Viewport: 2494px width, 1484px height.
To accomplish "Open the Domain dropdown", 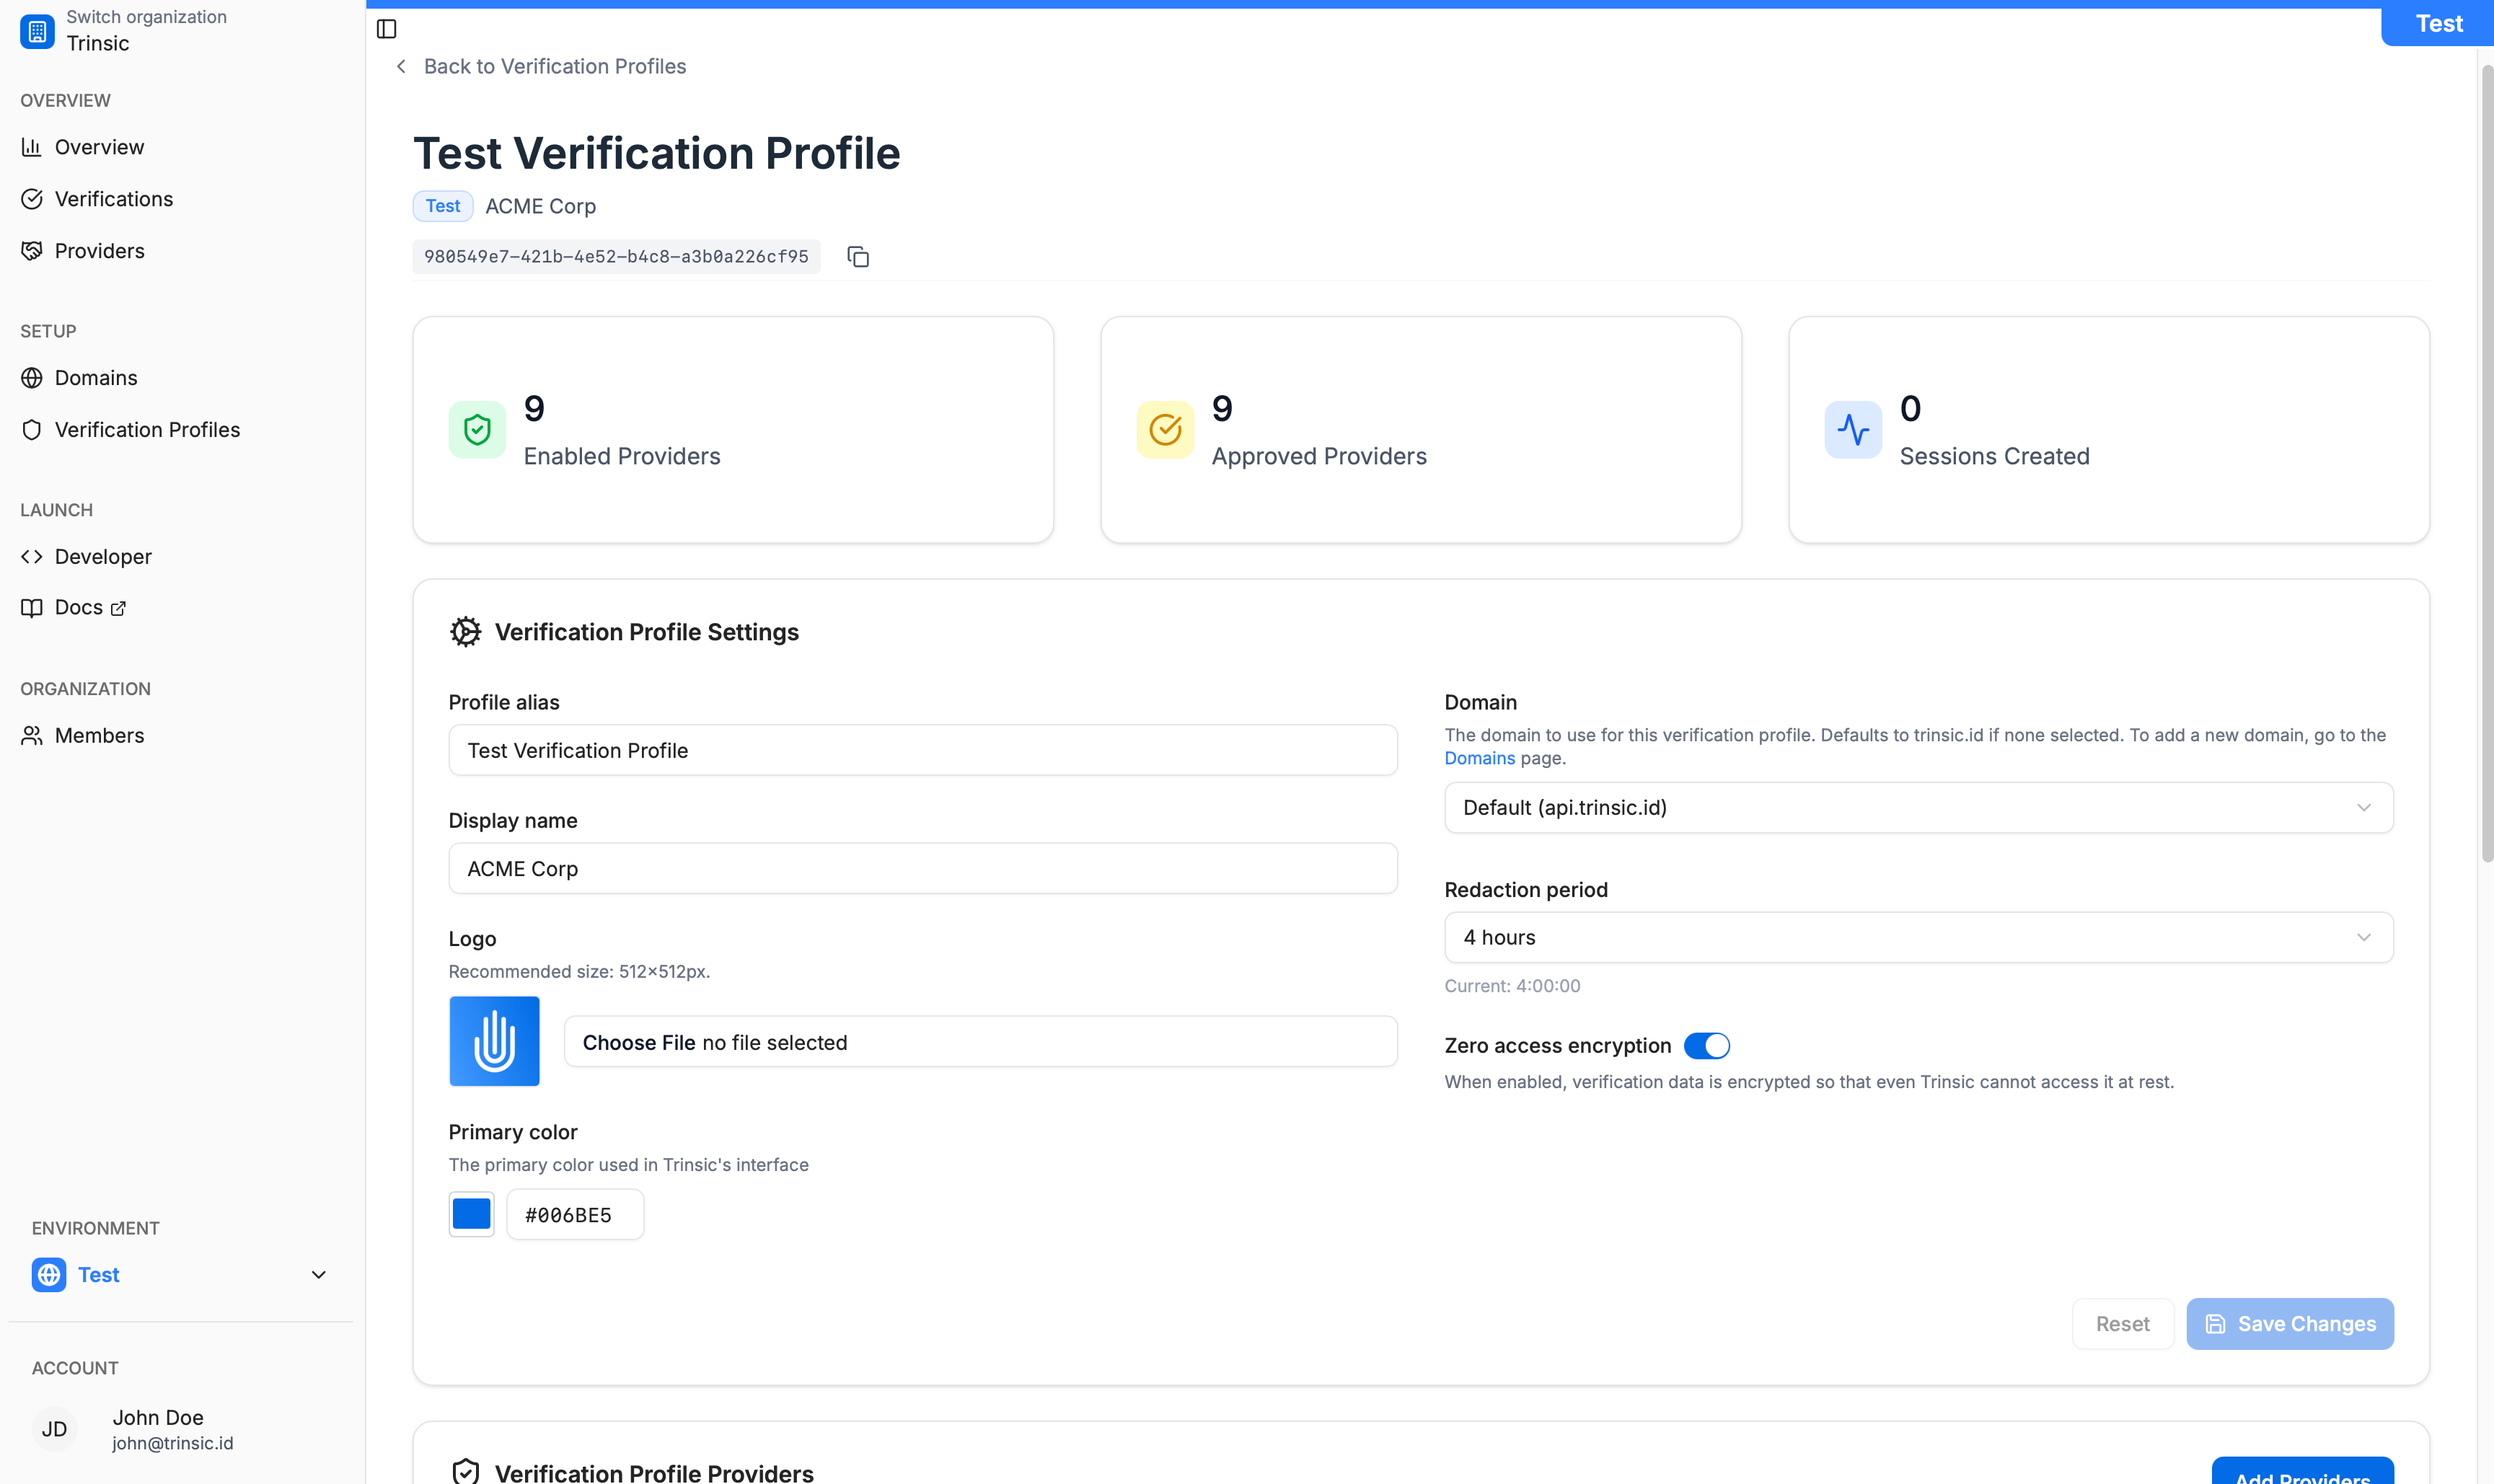I will pos(1918,808).
